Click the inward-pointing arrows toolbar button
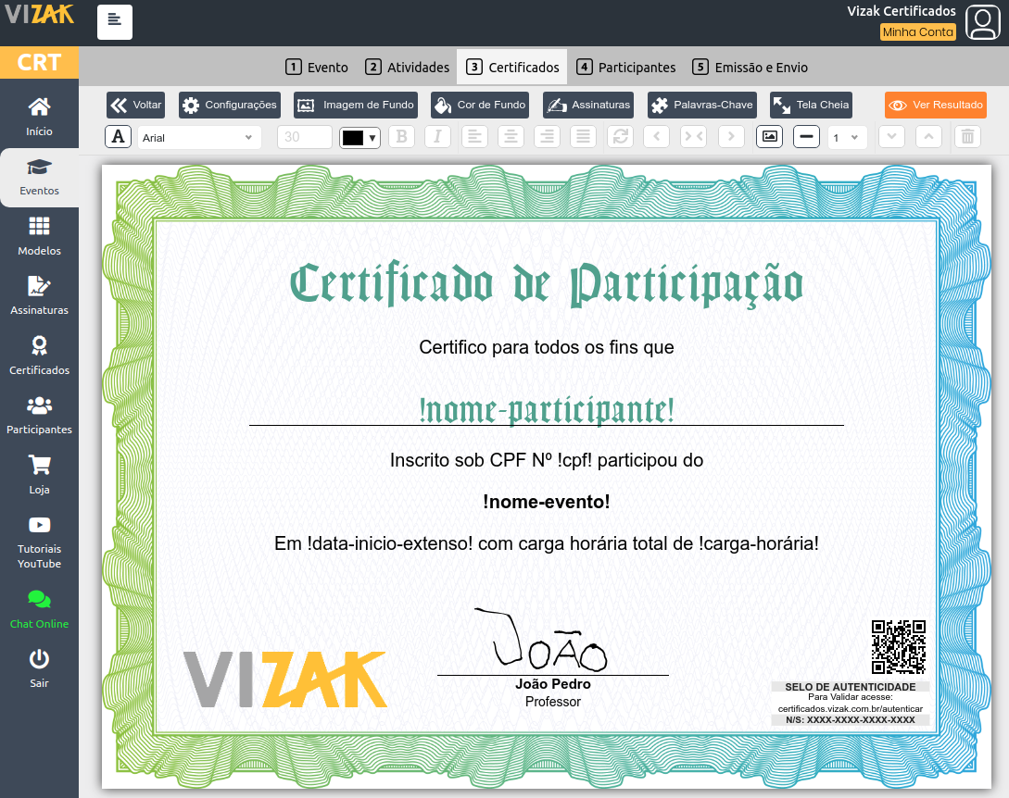The width and height of the screenshot is (1009, 798). [694, 136]
